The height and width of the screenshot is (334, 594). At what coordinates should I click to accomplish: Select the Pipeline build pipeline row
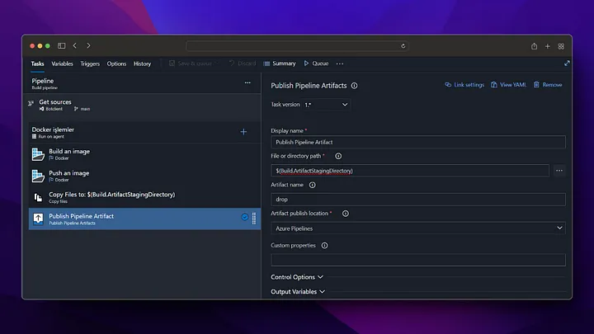coord(144,83)
